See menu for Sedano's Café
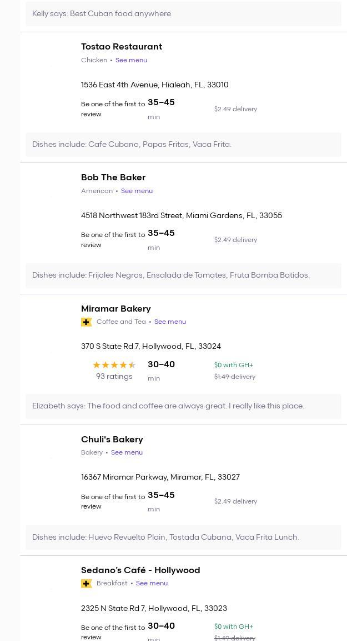Screen dimensions: 347x641 click(x=152, y=583)
